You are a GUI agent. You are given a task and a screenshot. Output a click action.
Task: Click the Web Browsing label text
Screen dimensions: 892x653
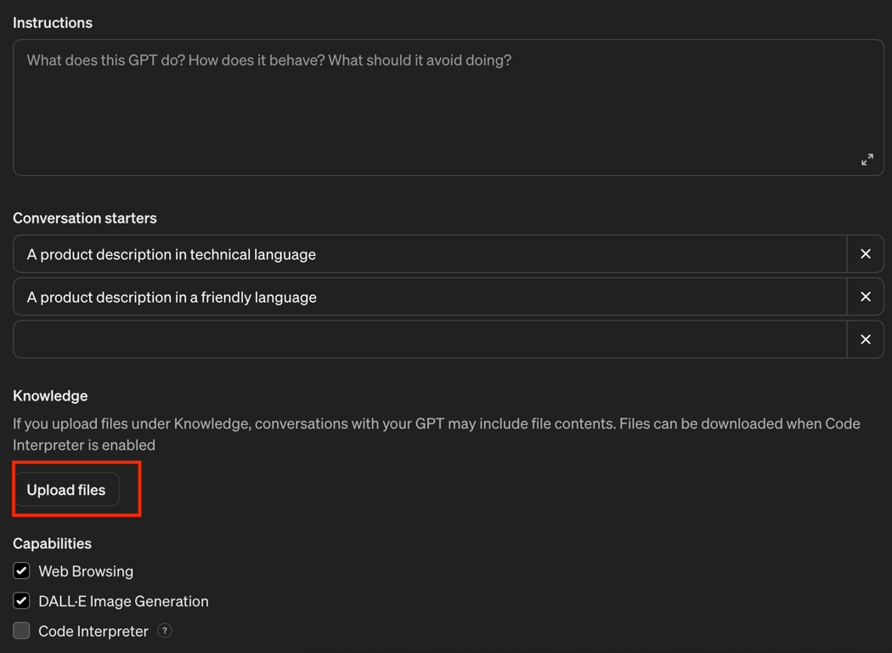pos(86,571)
